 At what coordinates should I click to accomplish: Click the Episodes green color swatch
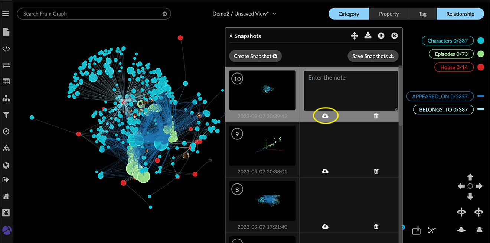[x=481, y=54]
